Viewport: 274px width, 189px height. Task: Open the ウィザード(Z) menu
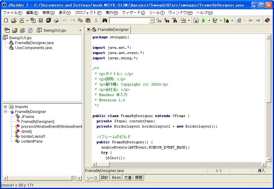coord(133,13)
